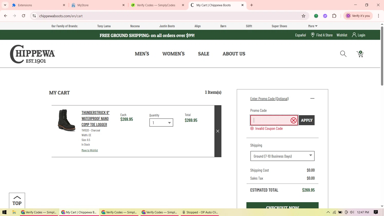Image resolution: width=384 pixels, height=216 pixels.
Task: Open a new browser tab
Action: [x=252, y=5]
